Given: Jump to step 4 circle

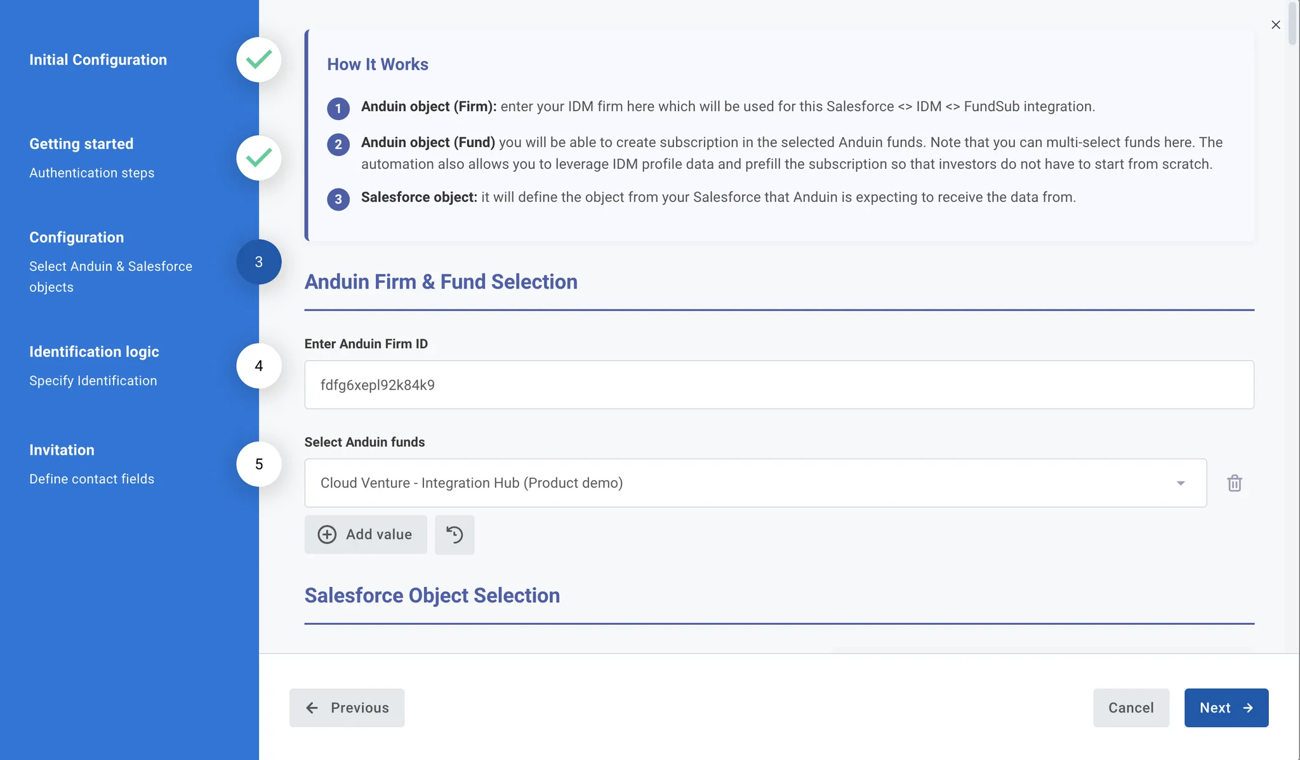Looking at the screenshot, I should click(259, 366).
